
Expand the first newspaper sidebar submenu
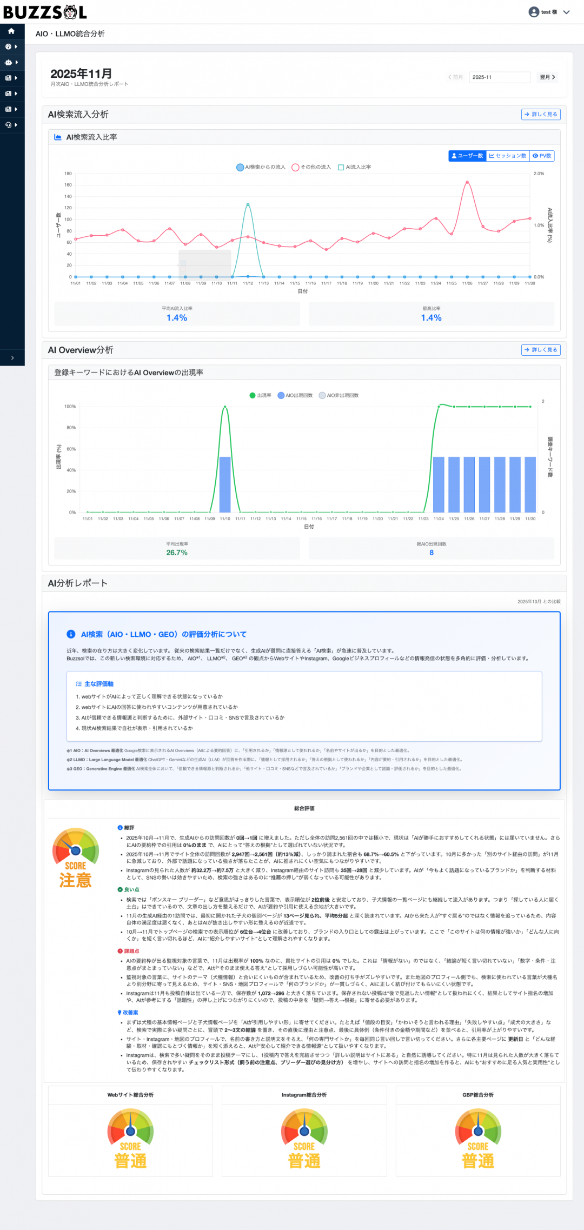[11, 78]
